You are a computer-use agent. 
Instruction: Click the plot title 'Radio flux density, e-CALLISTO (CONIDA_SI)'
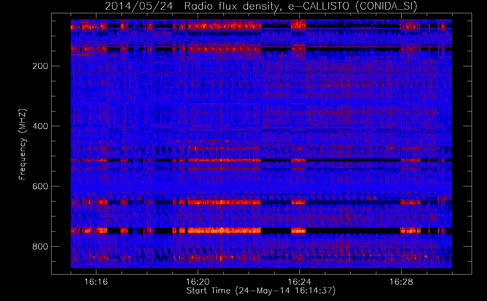(301, 6)
